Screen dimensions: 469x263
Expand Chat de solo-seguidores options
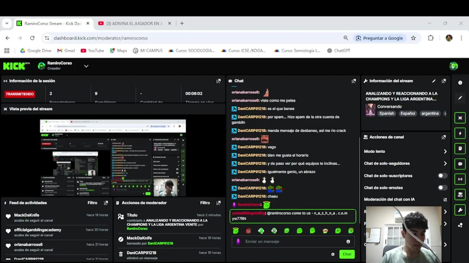coord(445,164)
